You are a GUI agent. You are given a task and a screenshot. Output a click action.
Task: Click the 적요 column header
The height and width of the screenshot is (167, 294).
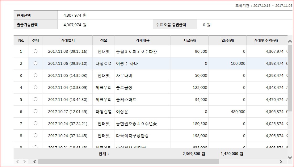(x=104, y=40)
